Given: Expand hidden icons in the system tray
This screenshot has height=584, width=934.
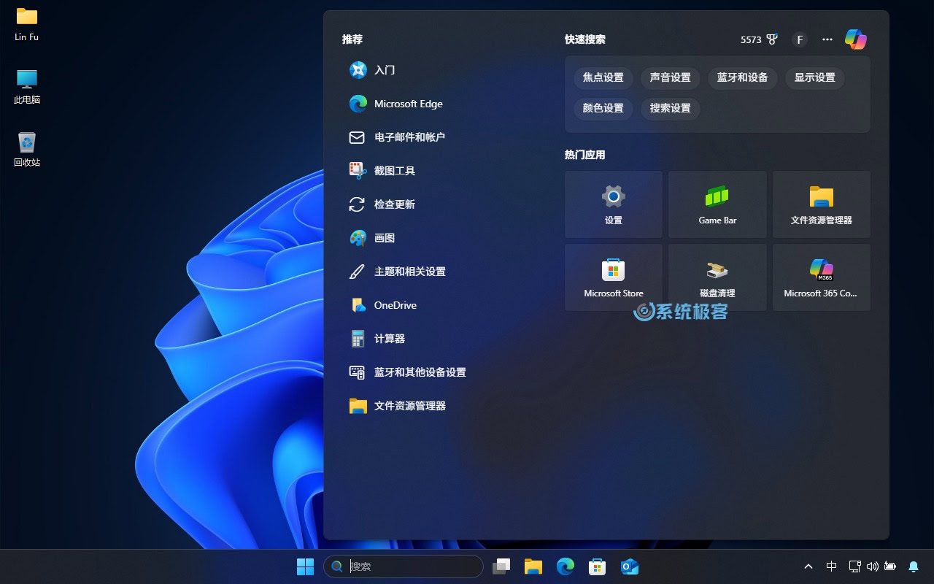Looking at the screenshot, I should click(808, 566).
